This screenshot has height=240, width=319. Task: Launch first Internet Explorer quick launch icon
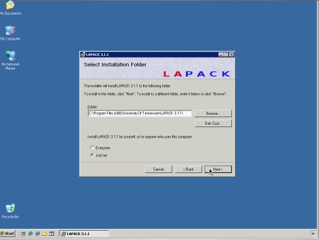tap(30, 234)
